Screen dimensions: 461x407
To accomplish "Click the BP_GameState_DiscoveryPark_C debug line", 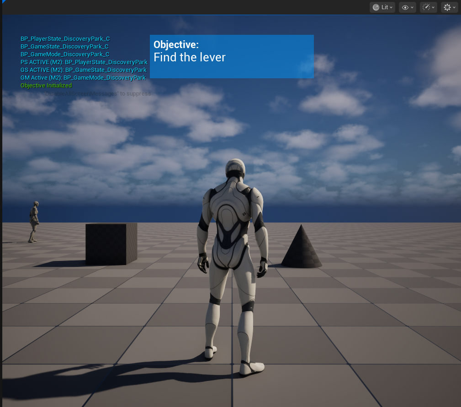I will 64,47.
